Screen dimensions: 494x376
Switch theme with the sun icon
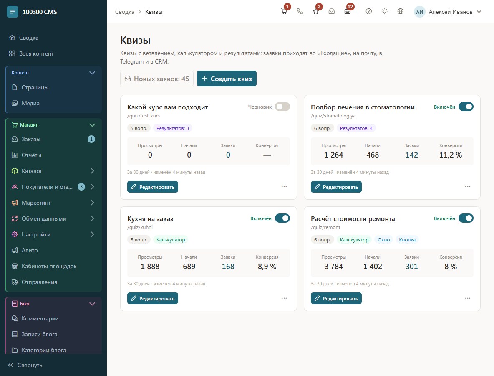[384, 12]
